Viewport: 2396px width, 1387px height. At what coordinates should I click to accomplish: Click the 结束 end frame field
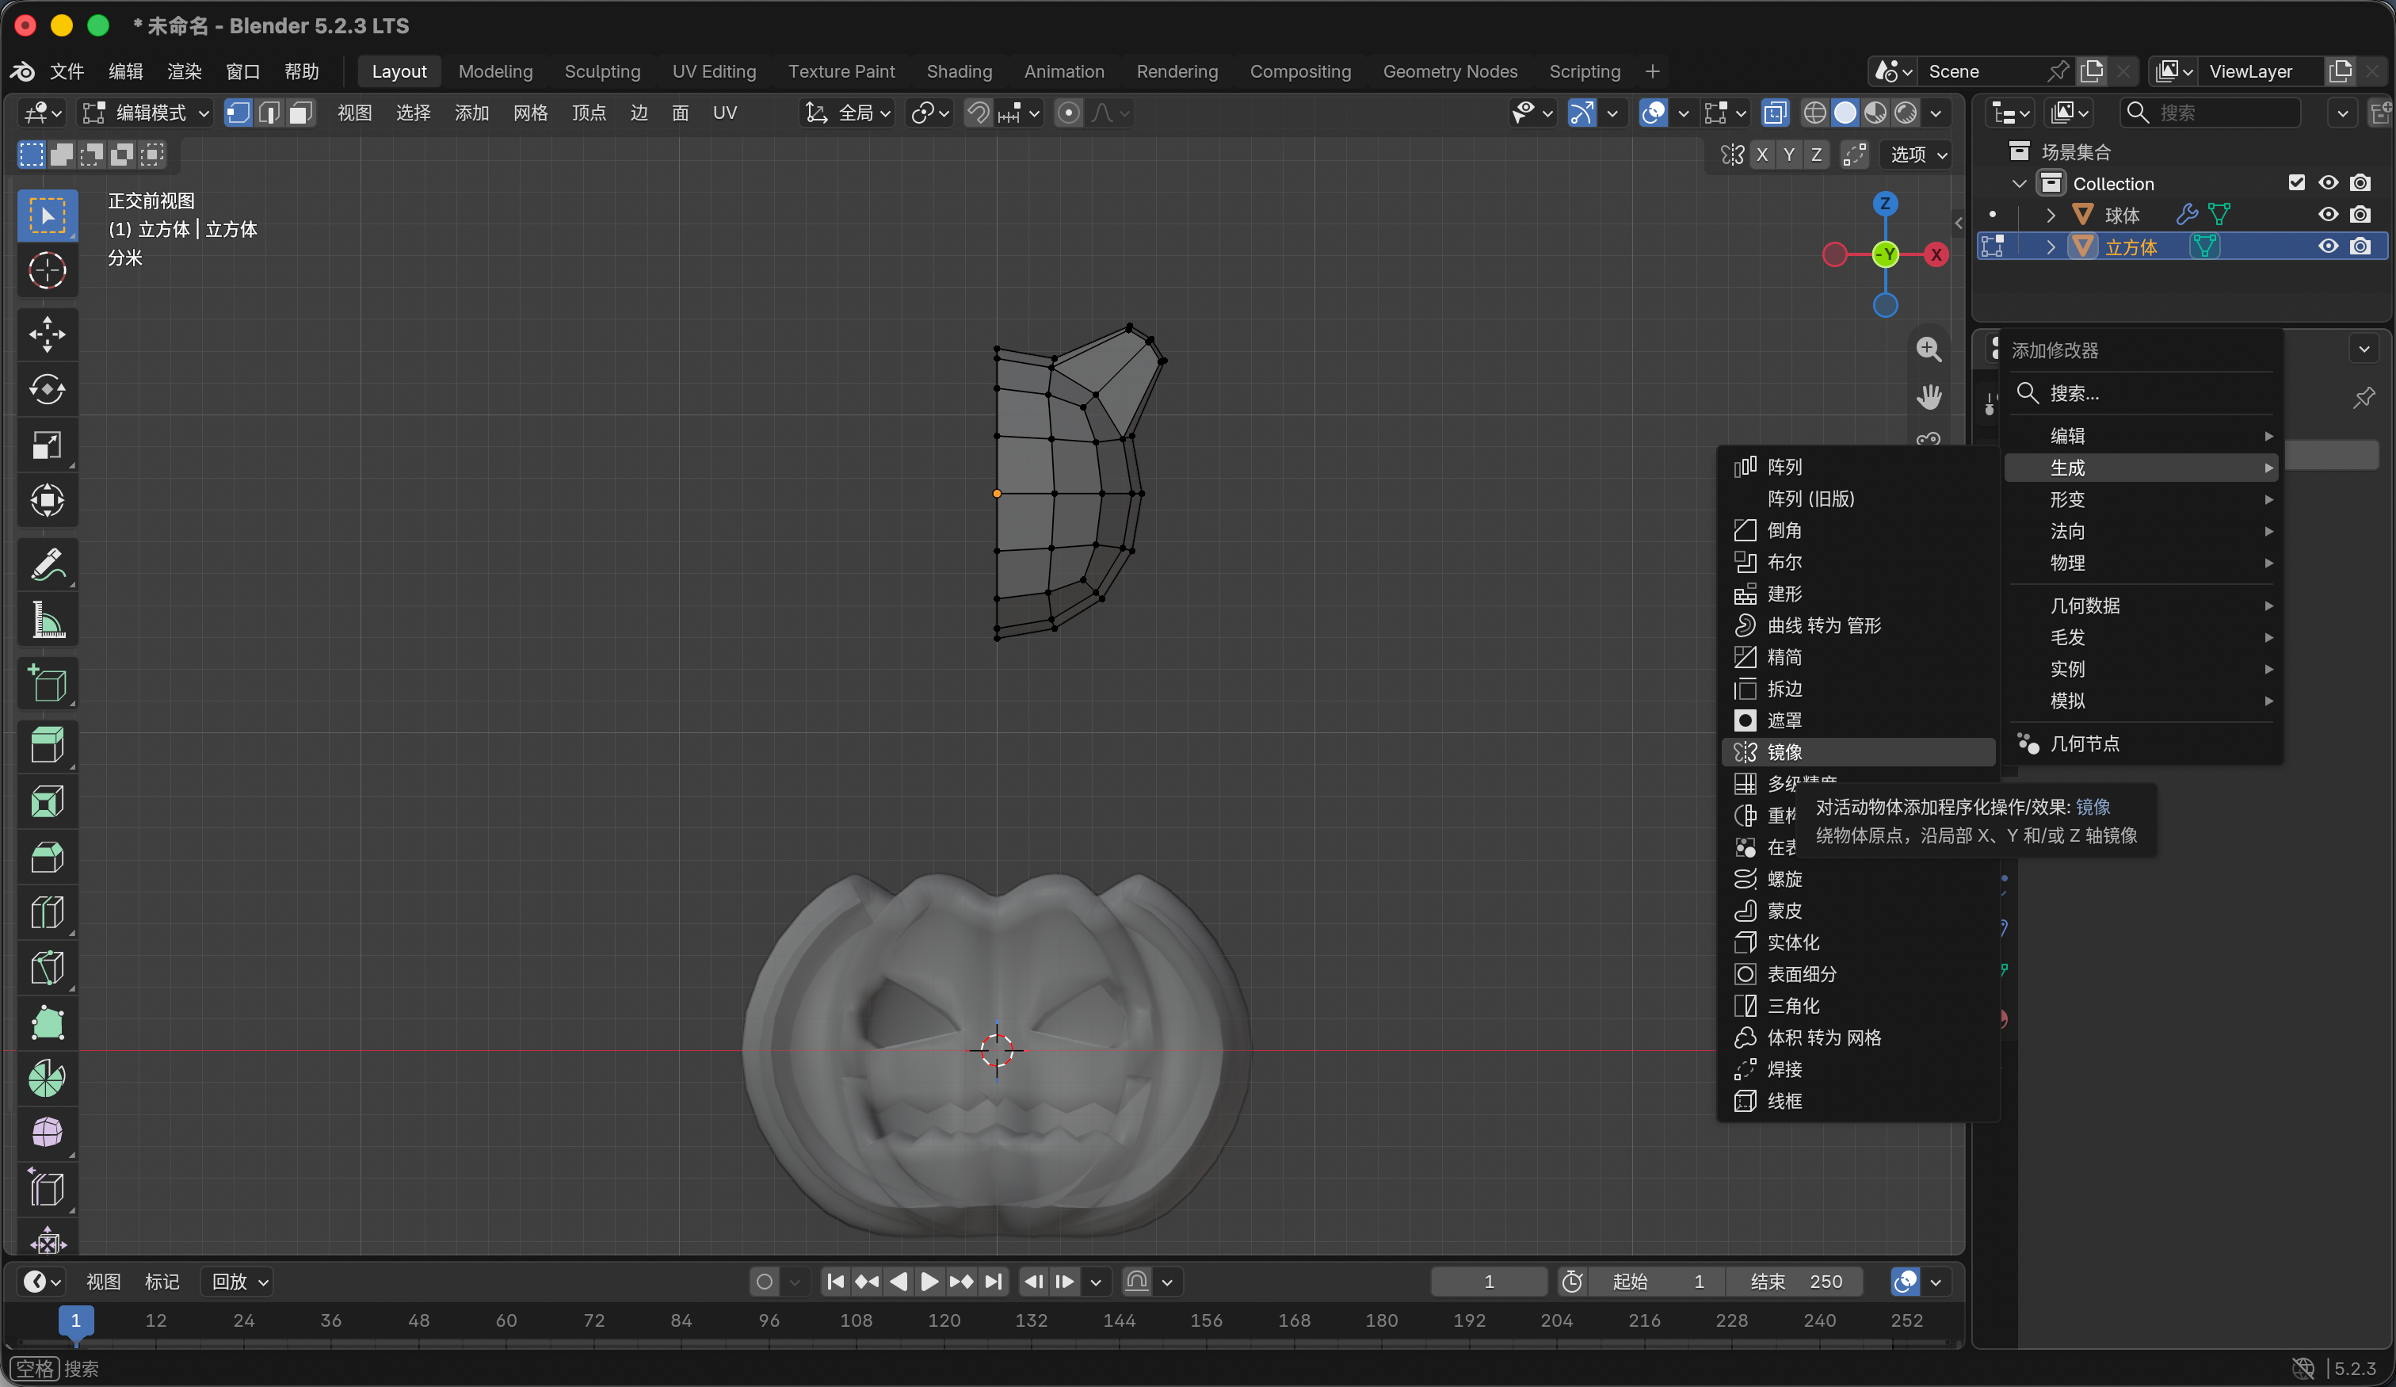point(1796,1282)
